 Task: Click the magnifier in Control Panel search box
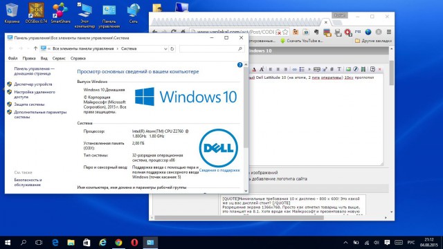click(x=240, y=48)
